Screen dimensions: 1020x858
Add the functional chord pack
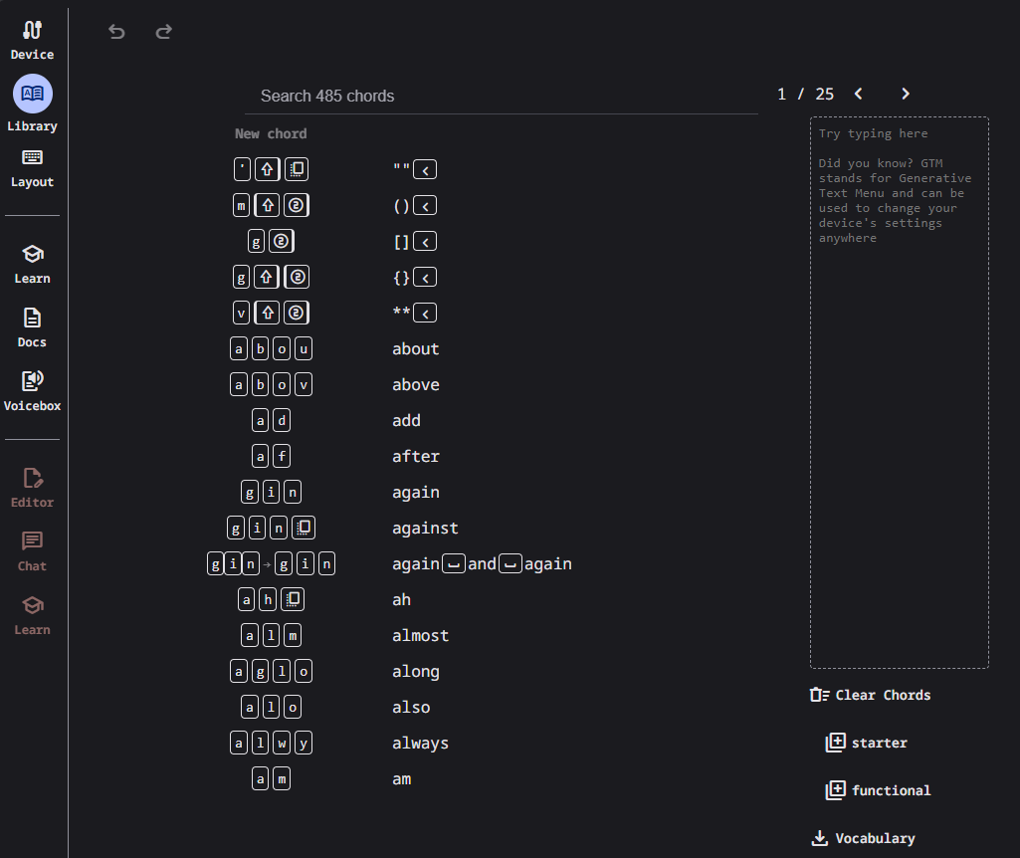[x=879, y=790]
